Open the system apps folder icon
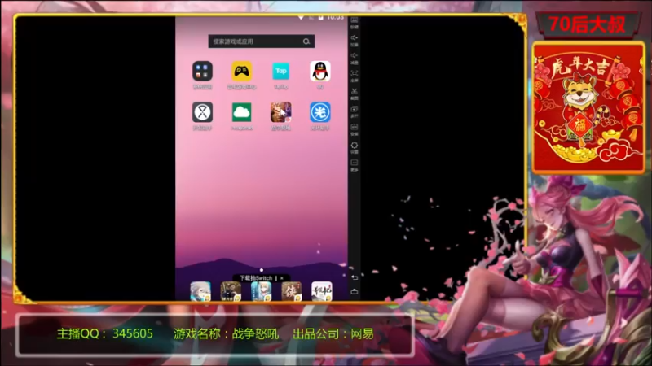The height and width of the screenshot is (366, 652). coord(202,71)
